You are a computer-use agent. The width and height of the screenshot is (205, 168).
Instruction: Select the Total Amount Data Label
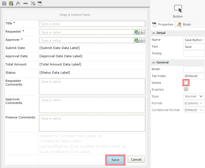coord(60,64)
